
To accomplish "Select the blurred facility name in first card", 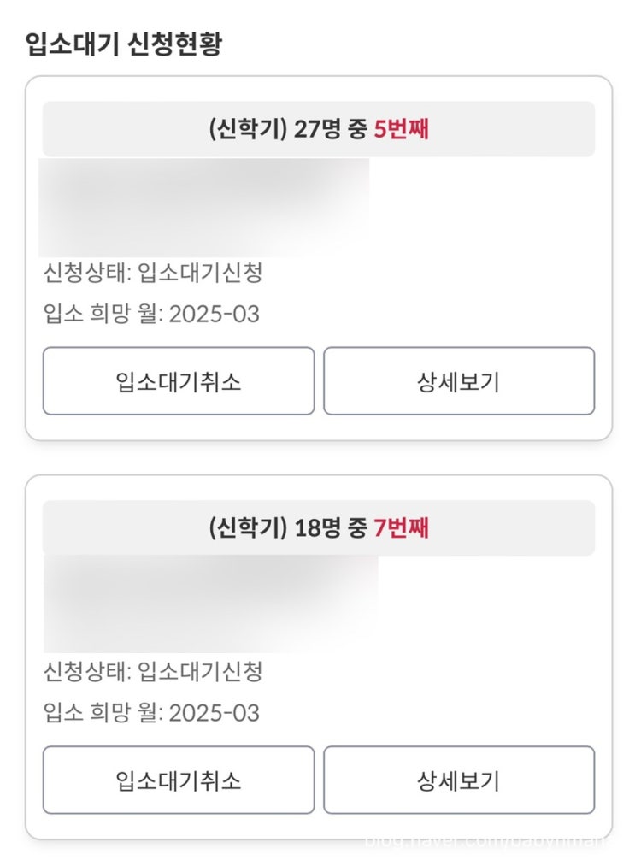I will click(x=205, y=205).
